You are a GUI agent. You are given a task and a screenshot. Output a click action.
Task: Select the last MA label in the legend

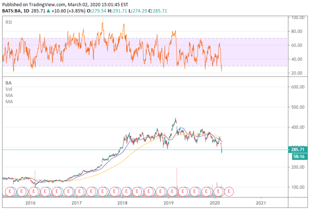coord(9,102)
